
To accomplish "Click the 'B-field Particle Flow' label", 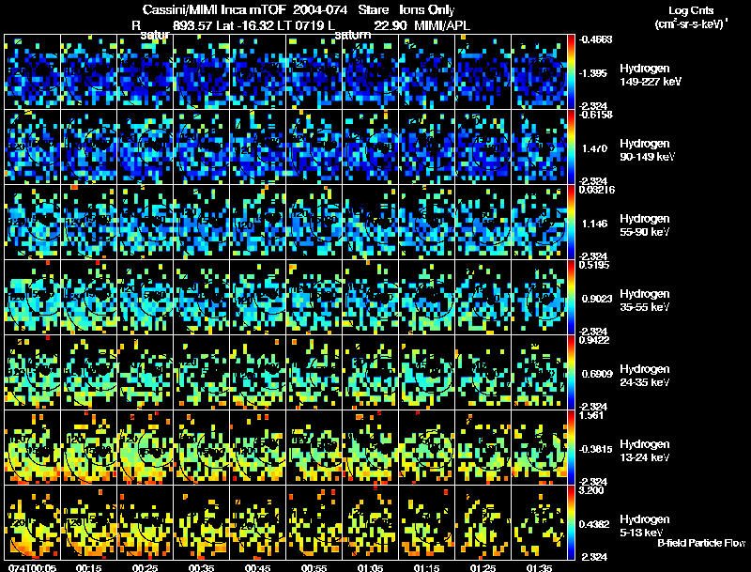I will tap(701, 543).
